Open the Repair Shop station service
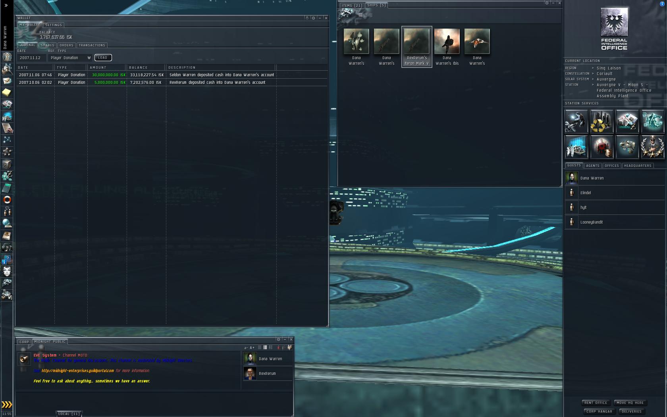 point(576,121)
